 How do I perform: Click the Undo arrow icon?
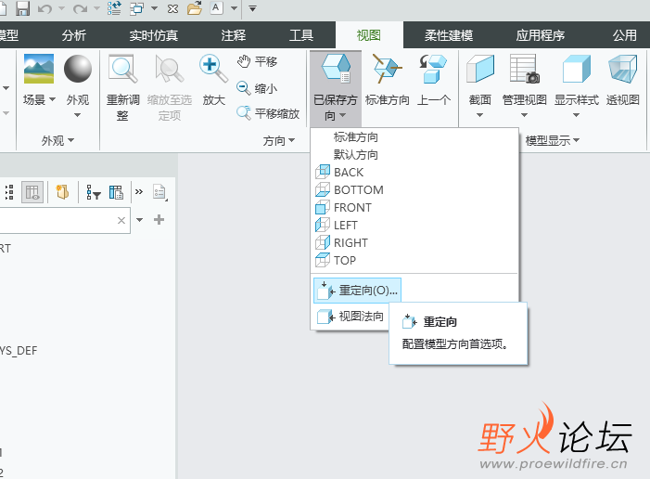click(x=45, y=8)
